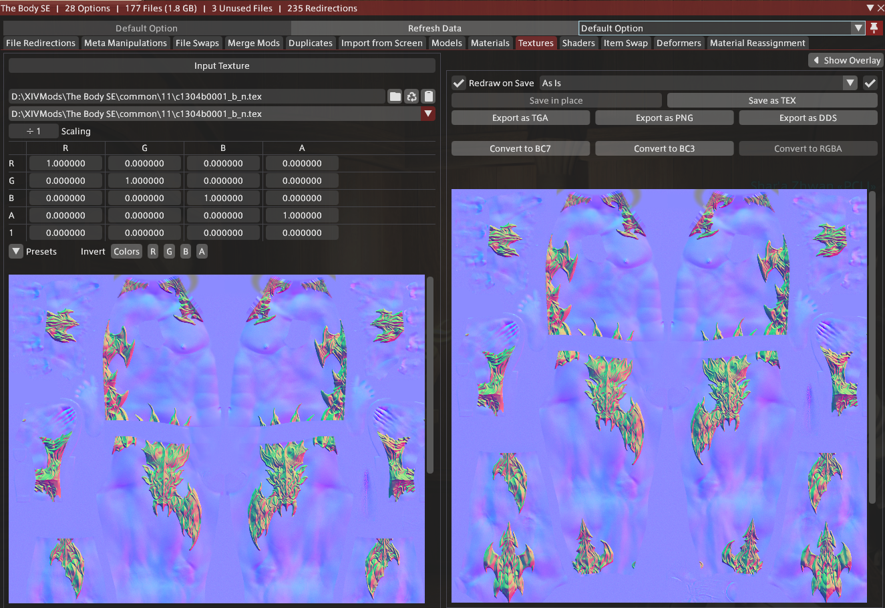Screen dimensions: 885x608
Task: Invert the B channel button
Action: [x=186, y=251]
